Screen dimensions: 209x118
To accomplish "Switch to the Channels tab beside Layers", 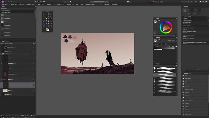I will (7, 41).
